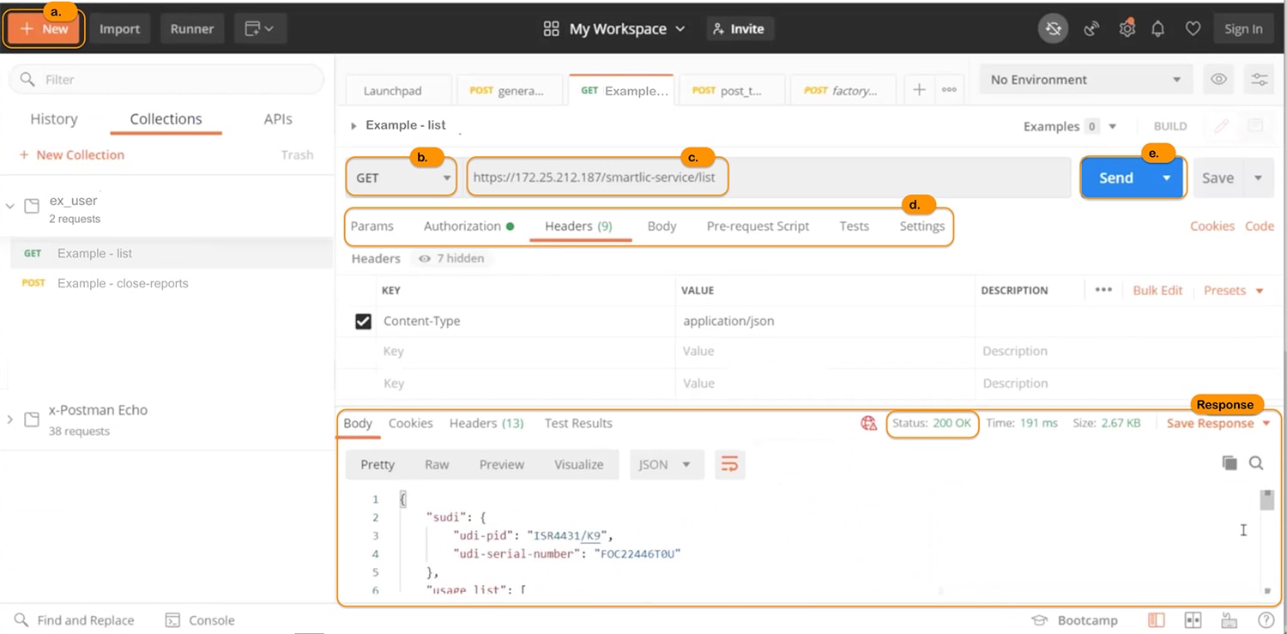Open the Pre-request Script tab
Screen dimensions: 1287x634
point(758,226)
